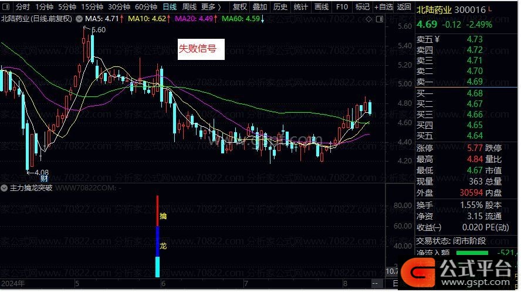Viewport: 521px width, 292px height.
Task: Click the 叠加 overlay button
Action: click(260, 6)
